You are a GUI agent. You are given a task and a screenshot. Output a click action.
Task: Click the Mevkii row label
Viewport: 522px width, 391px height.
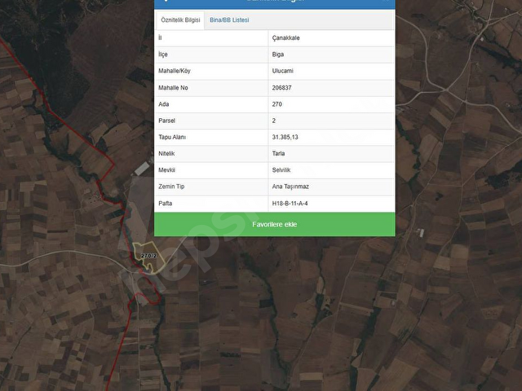click(x=166, y=170)
